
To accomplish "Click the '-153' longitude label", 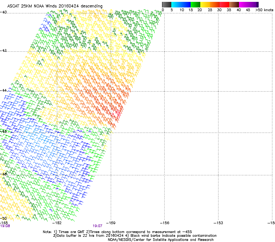I will [218, 223].
